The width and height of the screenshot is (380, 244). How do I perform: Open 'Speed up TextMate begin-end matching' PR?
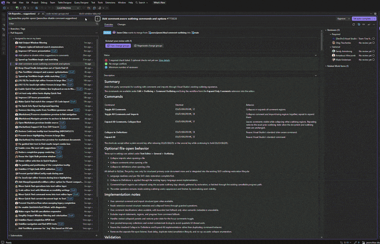(x=38, y=60)
